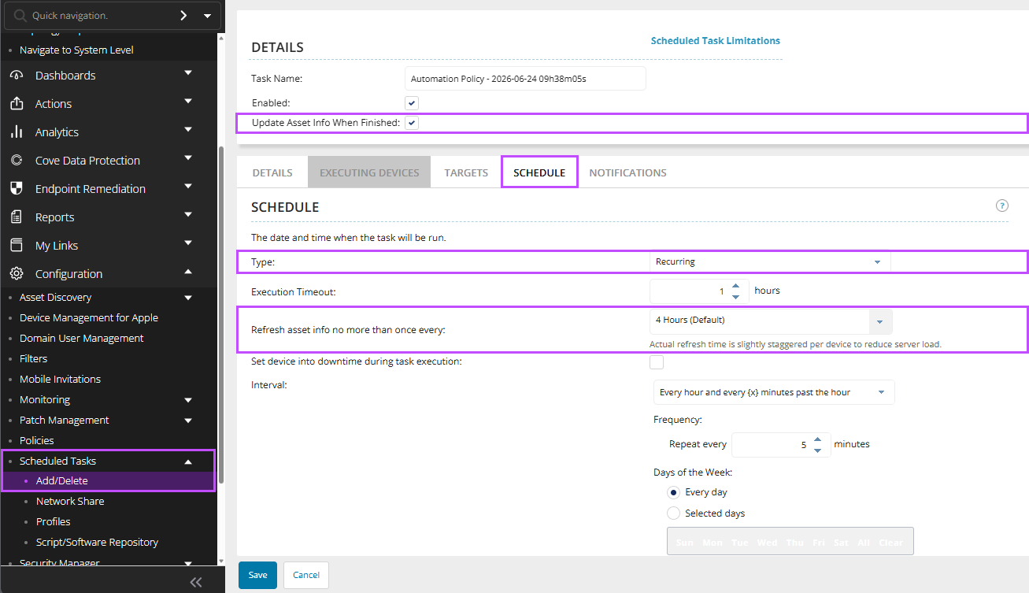
Task: Click the Repeat every minutes field
Action: pos(781,445)
